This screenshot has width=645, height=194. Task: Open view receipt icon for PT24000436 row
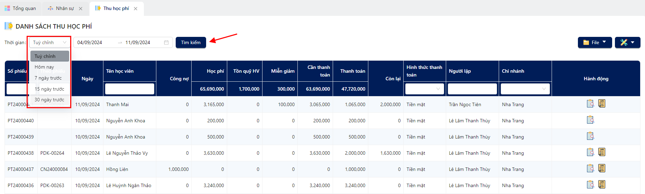tap(590, 185)
